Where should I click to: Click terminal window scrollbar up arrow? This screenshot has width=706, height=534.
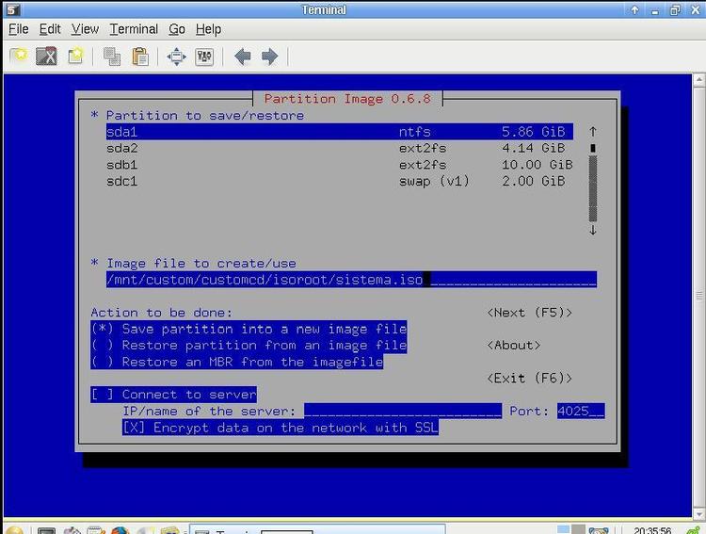click(698, 80)
